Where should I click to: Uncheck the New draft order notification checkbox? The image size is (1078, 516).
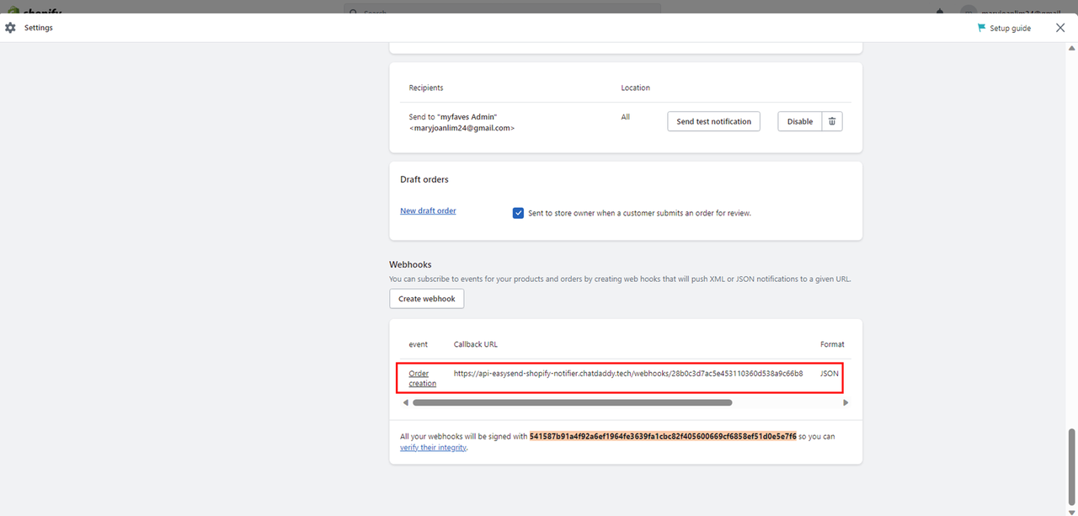coord(519,213)
